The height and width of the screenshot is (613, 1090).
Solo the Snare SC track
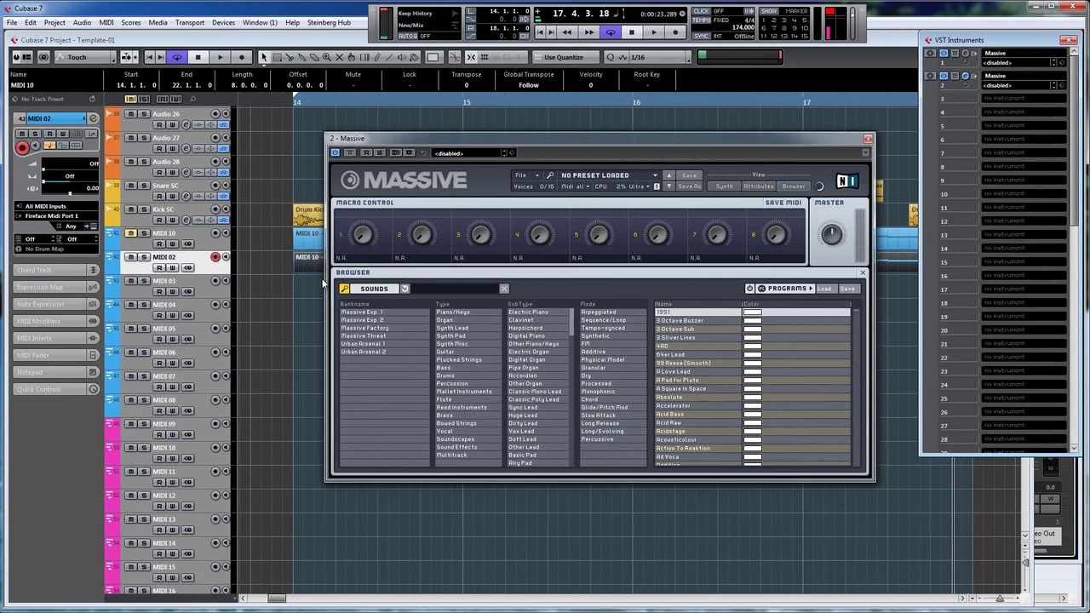click(x=144, y=186)
